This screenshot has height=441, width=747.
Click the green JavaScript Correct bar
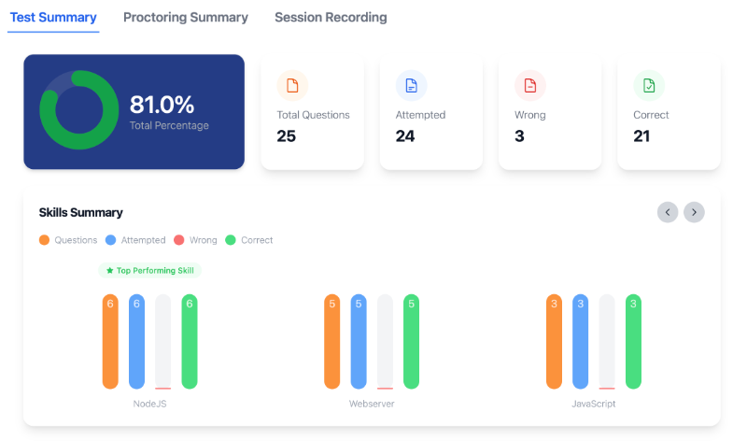point(633,341)
